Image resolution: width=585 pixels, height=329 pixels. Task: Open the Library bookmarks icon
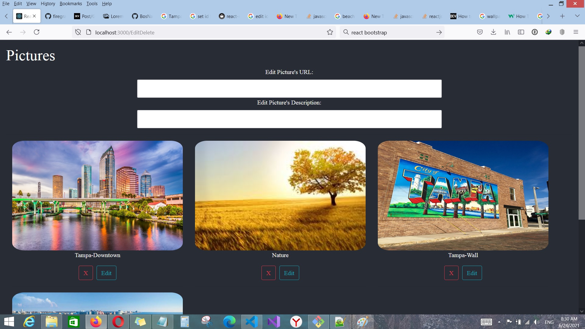507,32
